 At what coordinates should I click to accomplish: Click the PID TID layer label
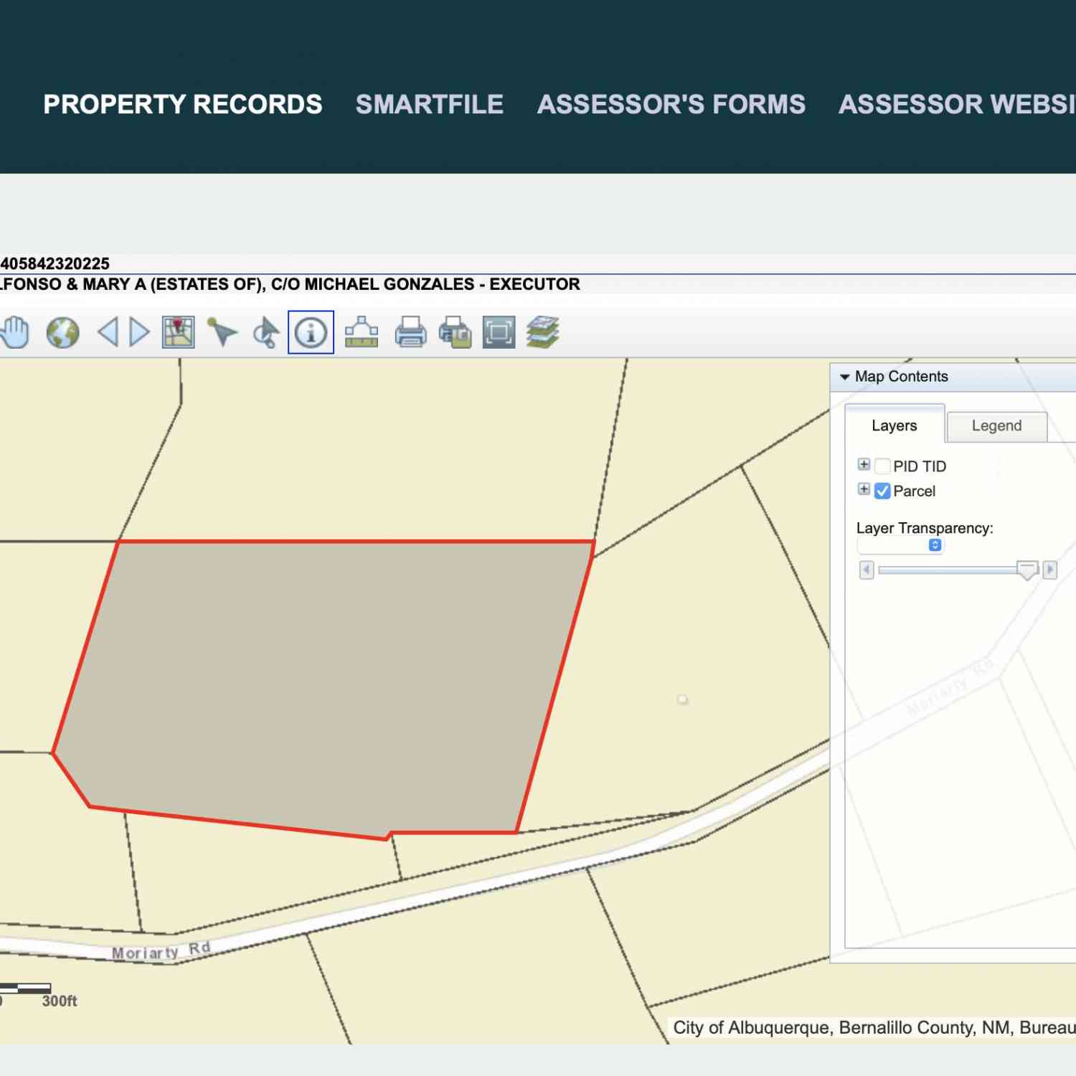click(x=920, y=466)
